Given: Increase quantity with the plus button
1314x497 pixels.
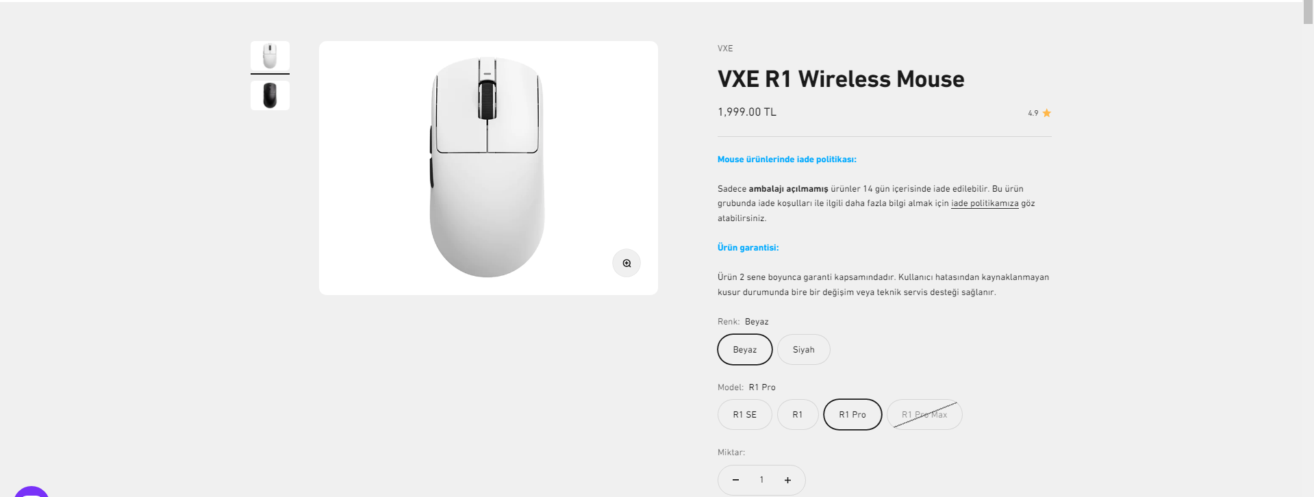Looking at the screenshot, I should pyautogui.click(x=787, y=480).
